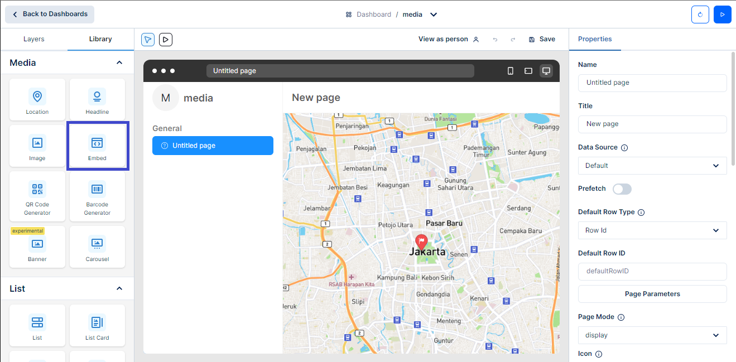Open the Page Parameters button
Image resolution: width=736 pixels, height=362 pixels.
click(x=652, y=294)
